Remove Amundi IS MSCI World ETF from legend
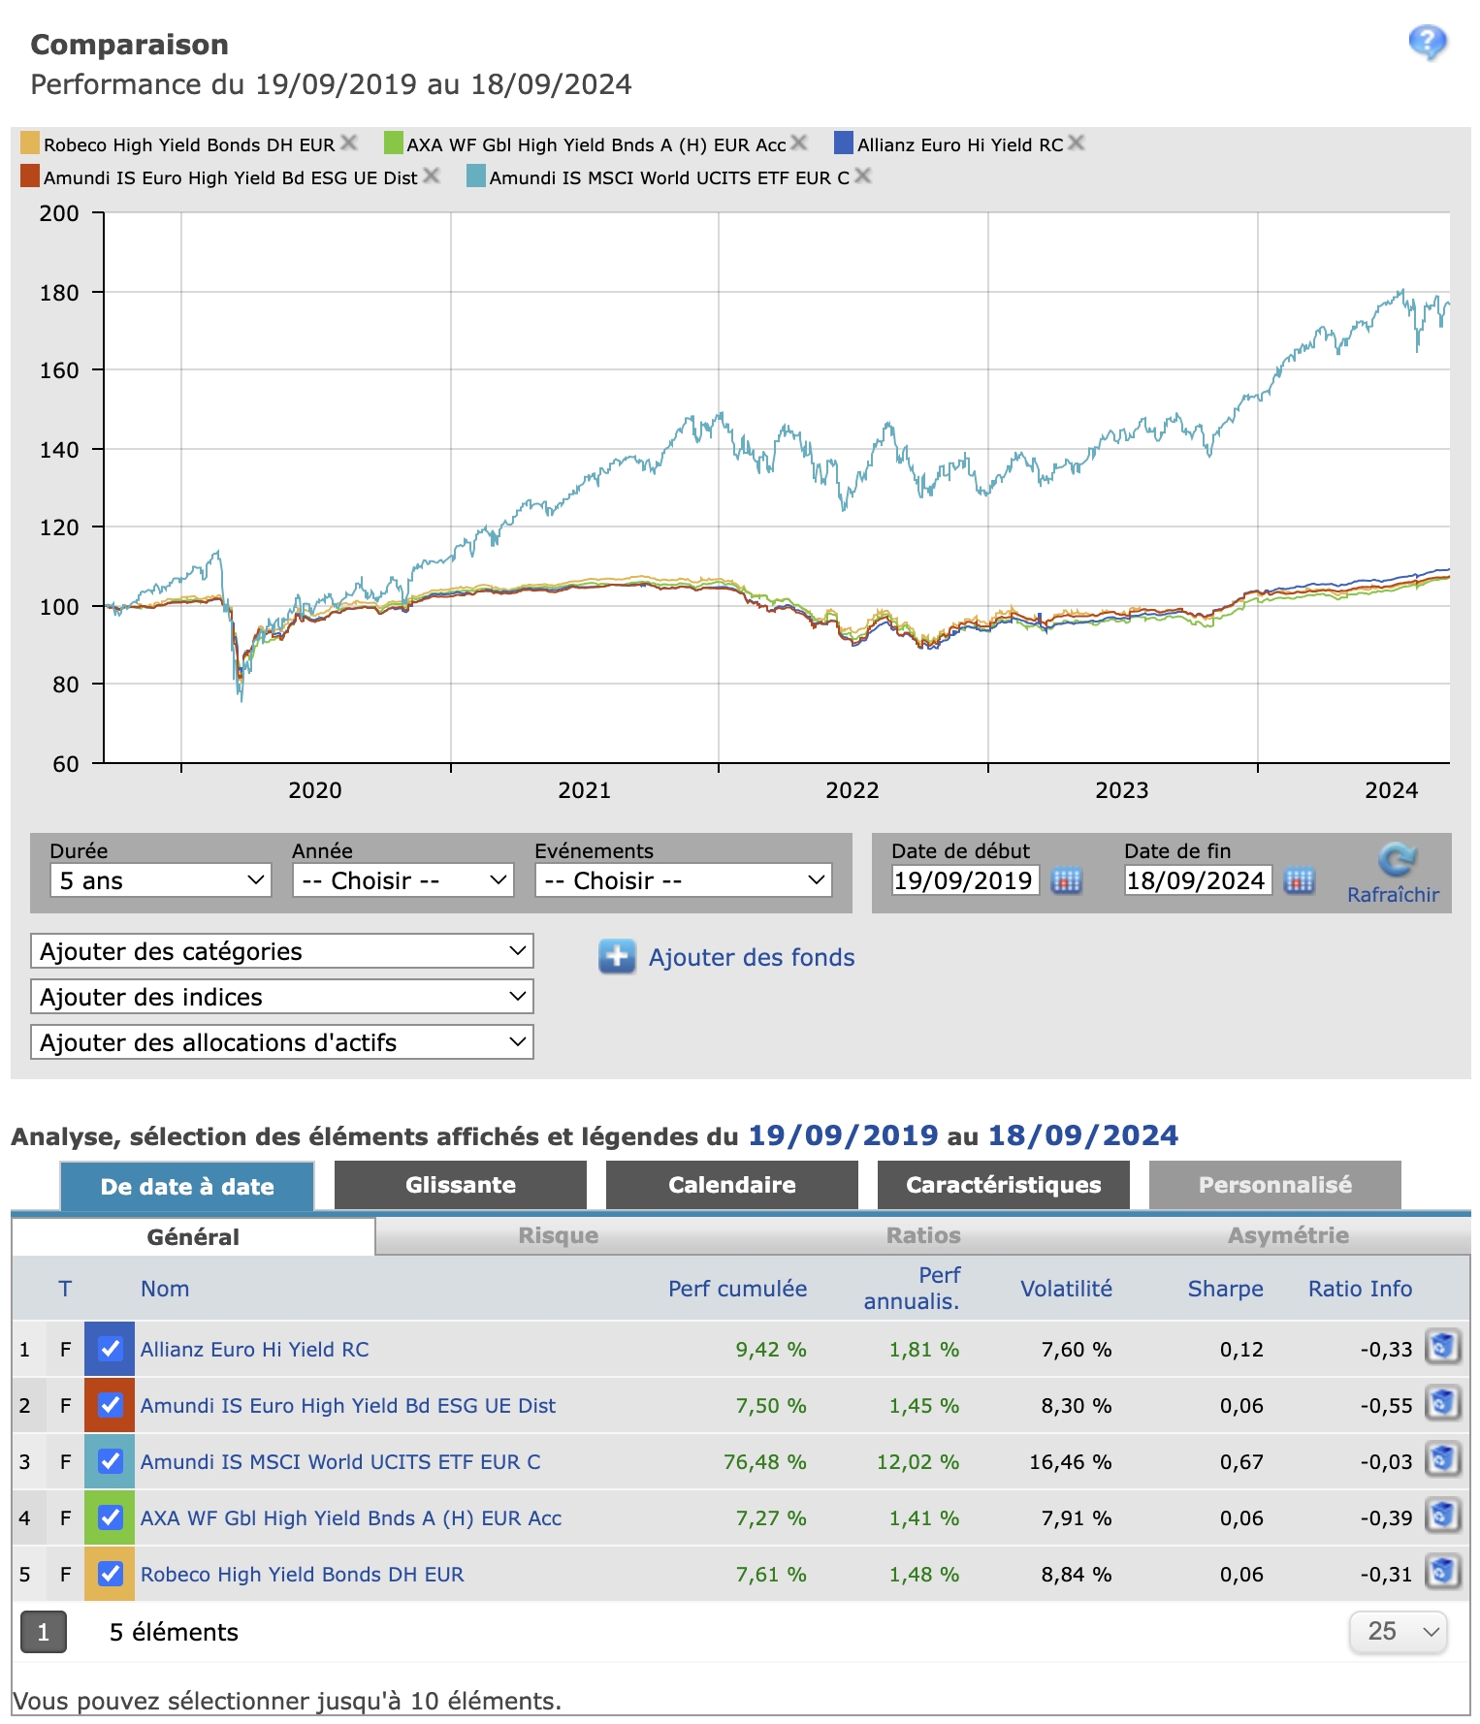Screen dimensions: 1480x1724 (x=863, y=176)
